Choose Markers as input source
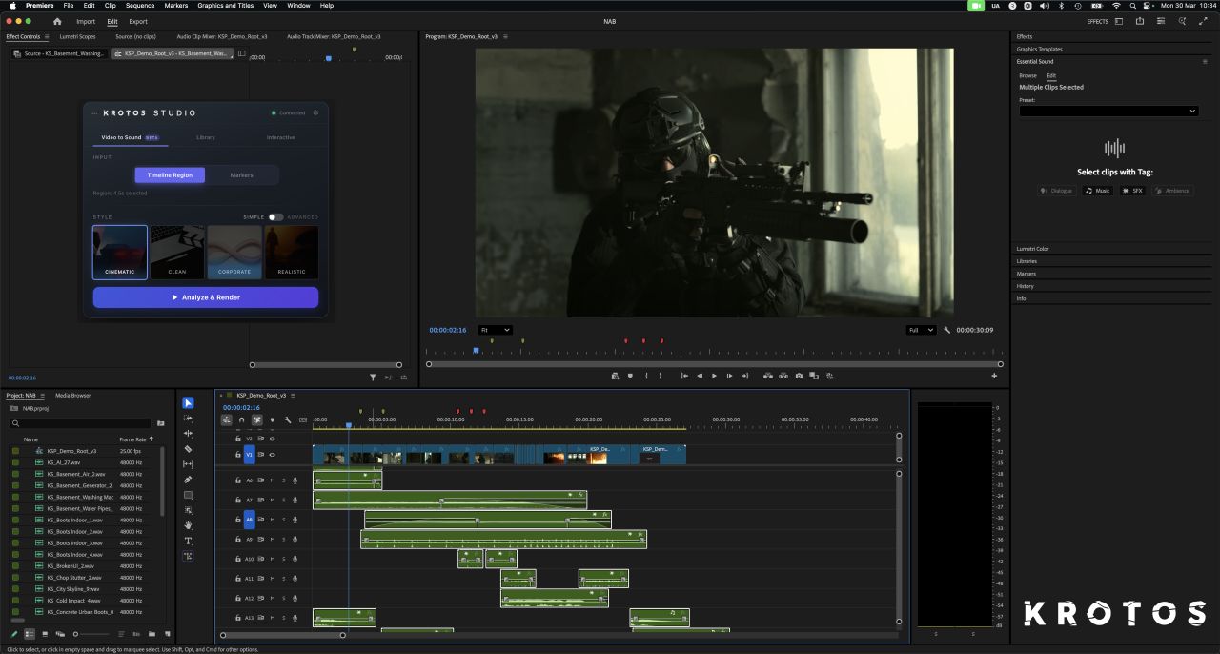The height and width of the screenshot is (654, 1220). tap(242, 175)
